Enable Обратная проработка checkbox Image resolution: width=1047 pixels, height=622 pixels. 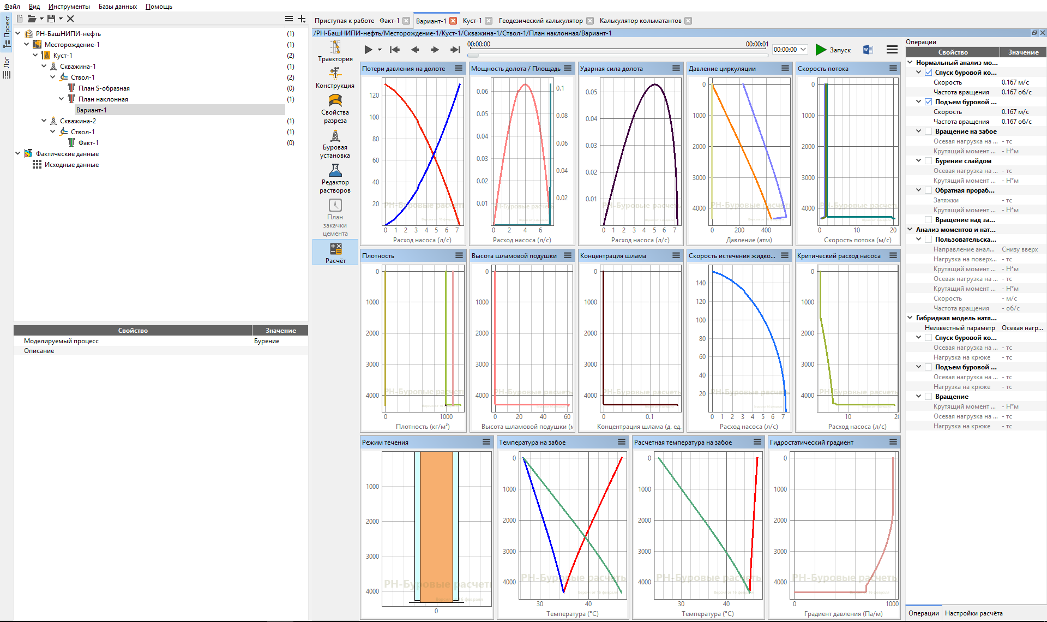(x=928, y=190)
